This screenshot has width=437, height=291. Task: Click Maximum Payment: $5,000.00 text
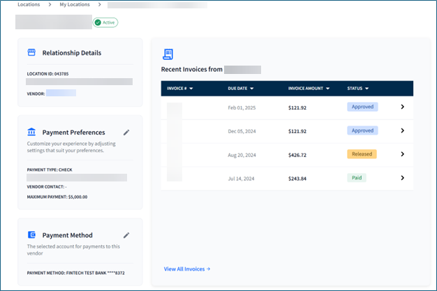point(57,197)
